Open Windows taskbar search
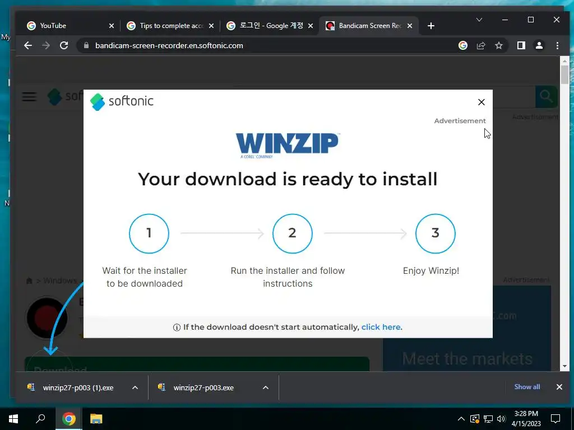Viewport: 574px width, 430px height. tap(40, 418)
